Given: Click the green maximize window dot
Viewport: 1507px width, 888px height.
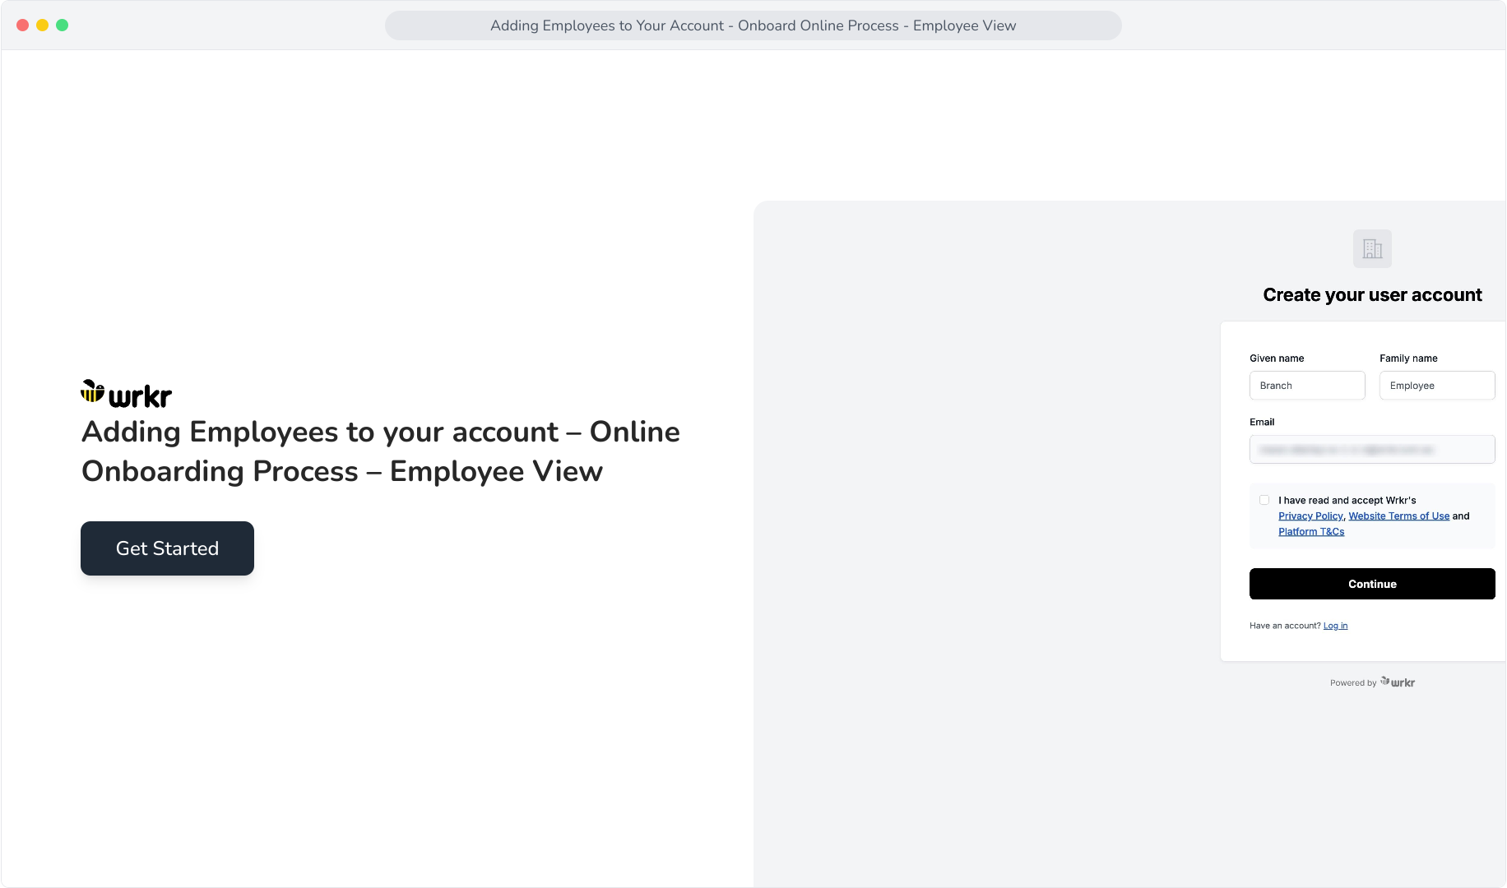Looking at the screenshot, I should tap(62, 25).
